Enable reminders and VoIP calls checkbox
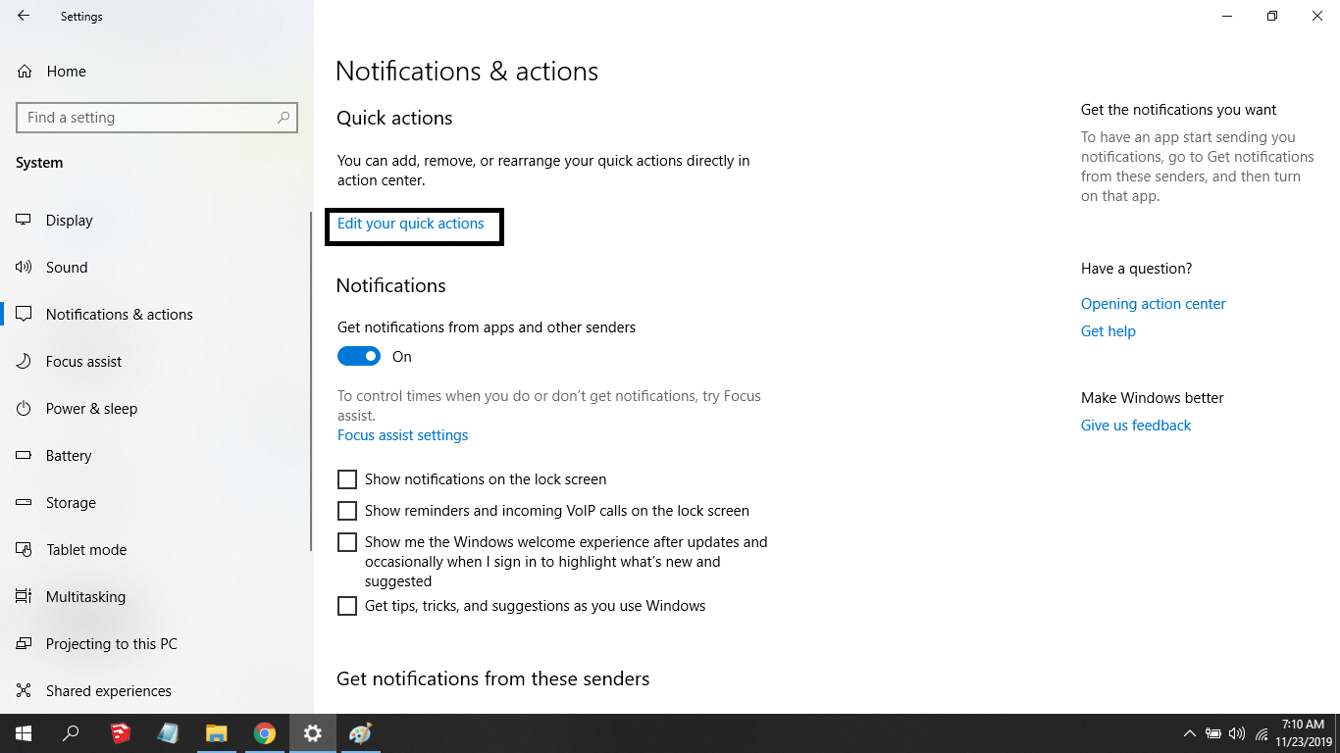 pyautogui.click(x=347, y=511)
